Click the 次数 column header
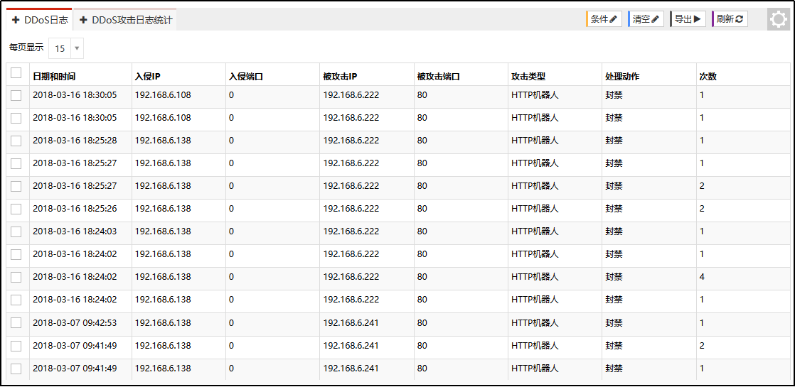Image resolution: width=795 pixels, height=387 pixels. point(708,77)
